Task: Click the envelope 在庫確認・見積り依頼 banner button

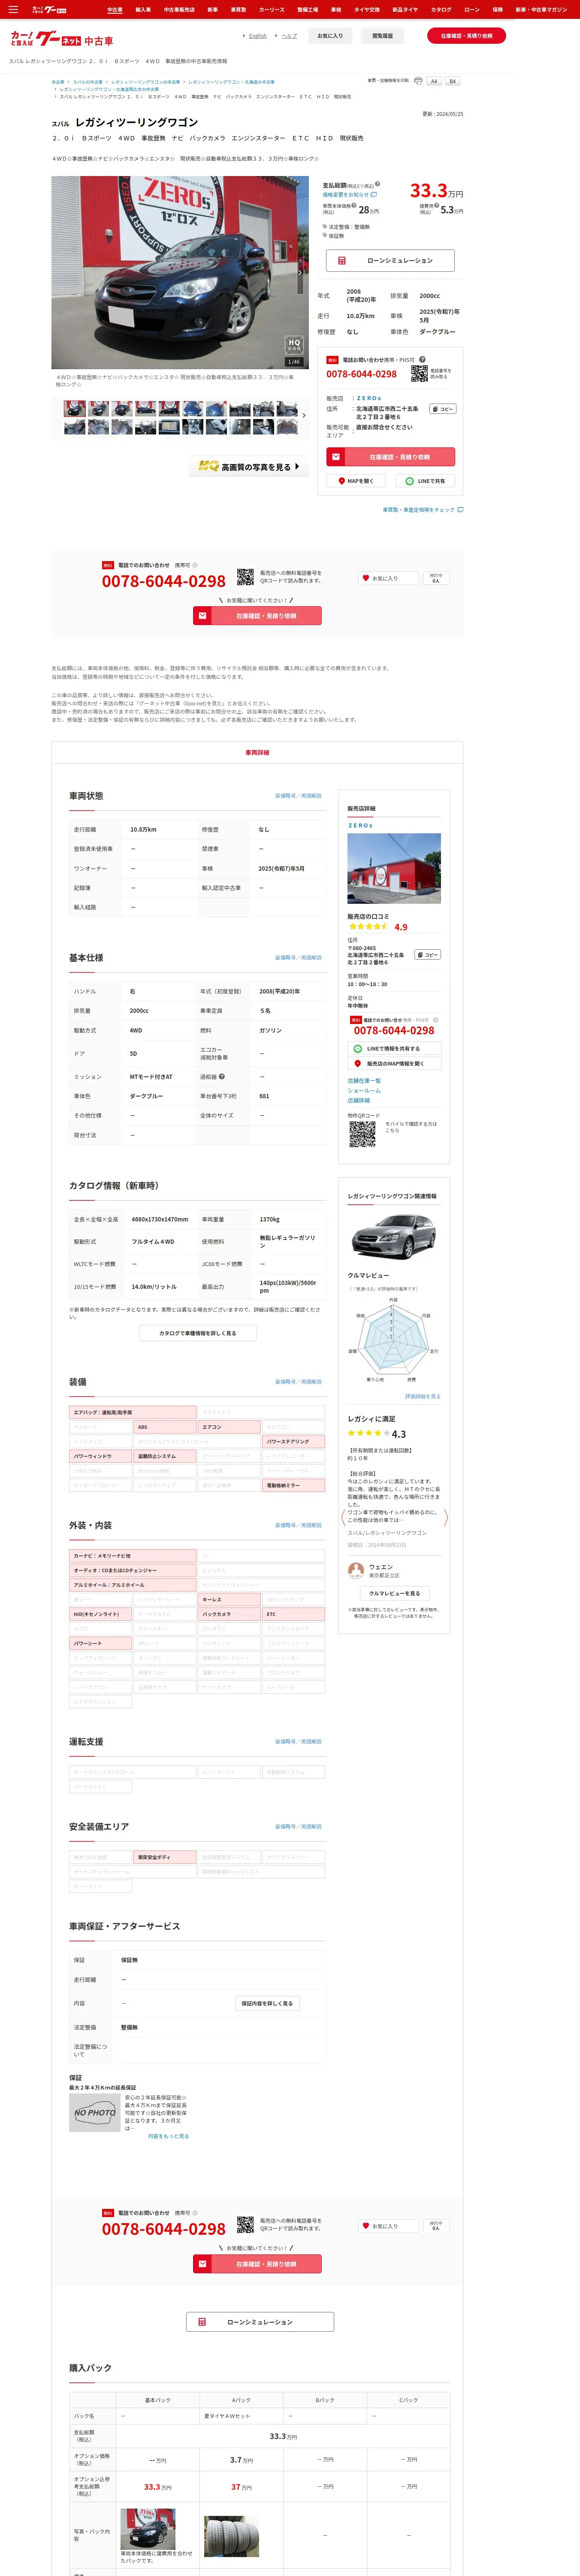Action: [x=257, y=616]
